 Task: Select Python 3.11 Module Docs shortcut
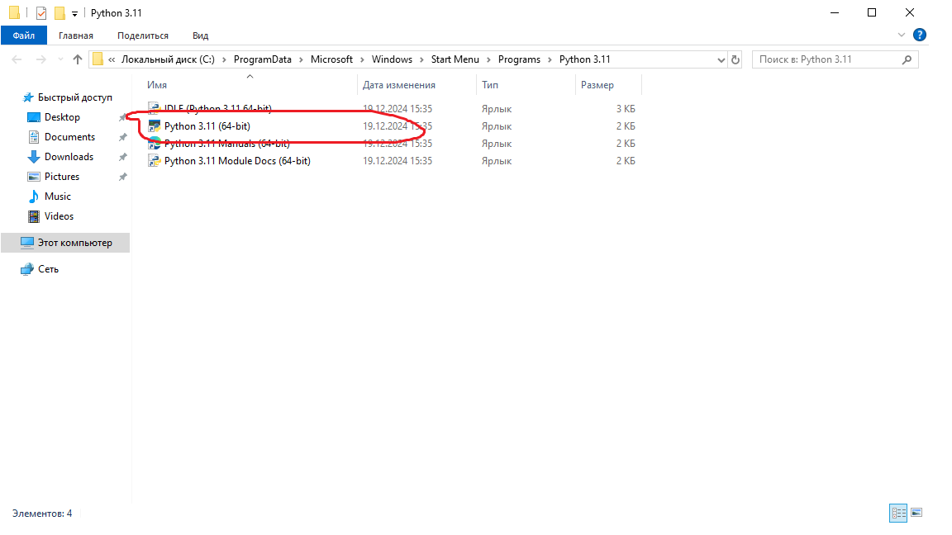236,161
